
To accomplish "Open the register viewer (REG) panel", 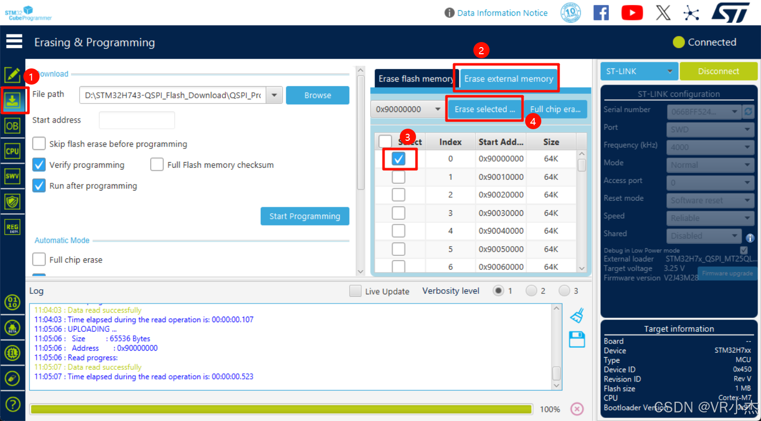I will point(14,226).
